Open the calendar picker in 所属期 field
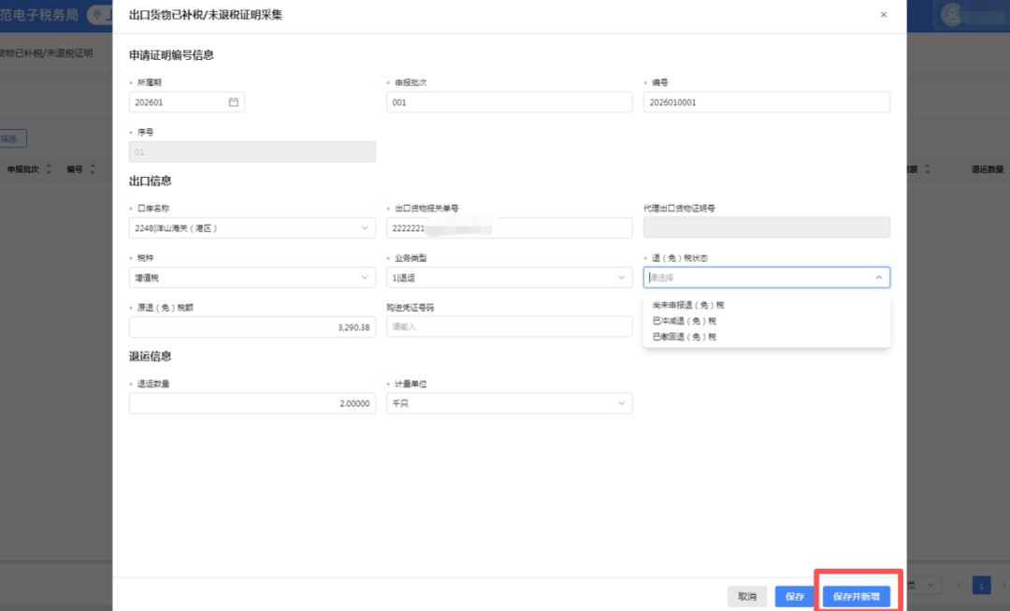The height and width of the screenshot is (611, 1010). (x=234, y=102)
